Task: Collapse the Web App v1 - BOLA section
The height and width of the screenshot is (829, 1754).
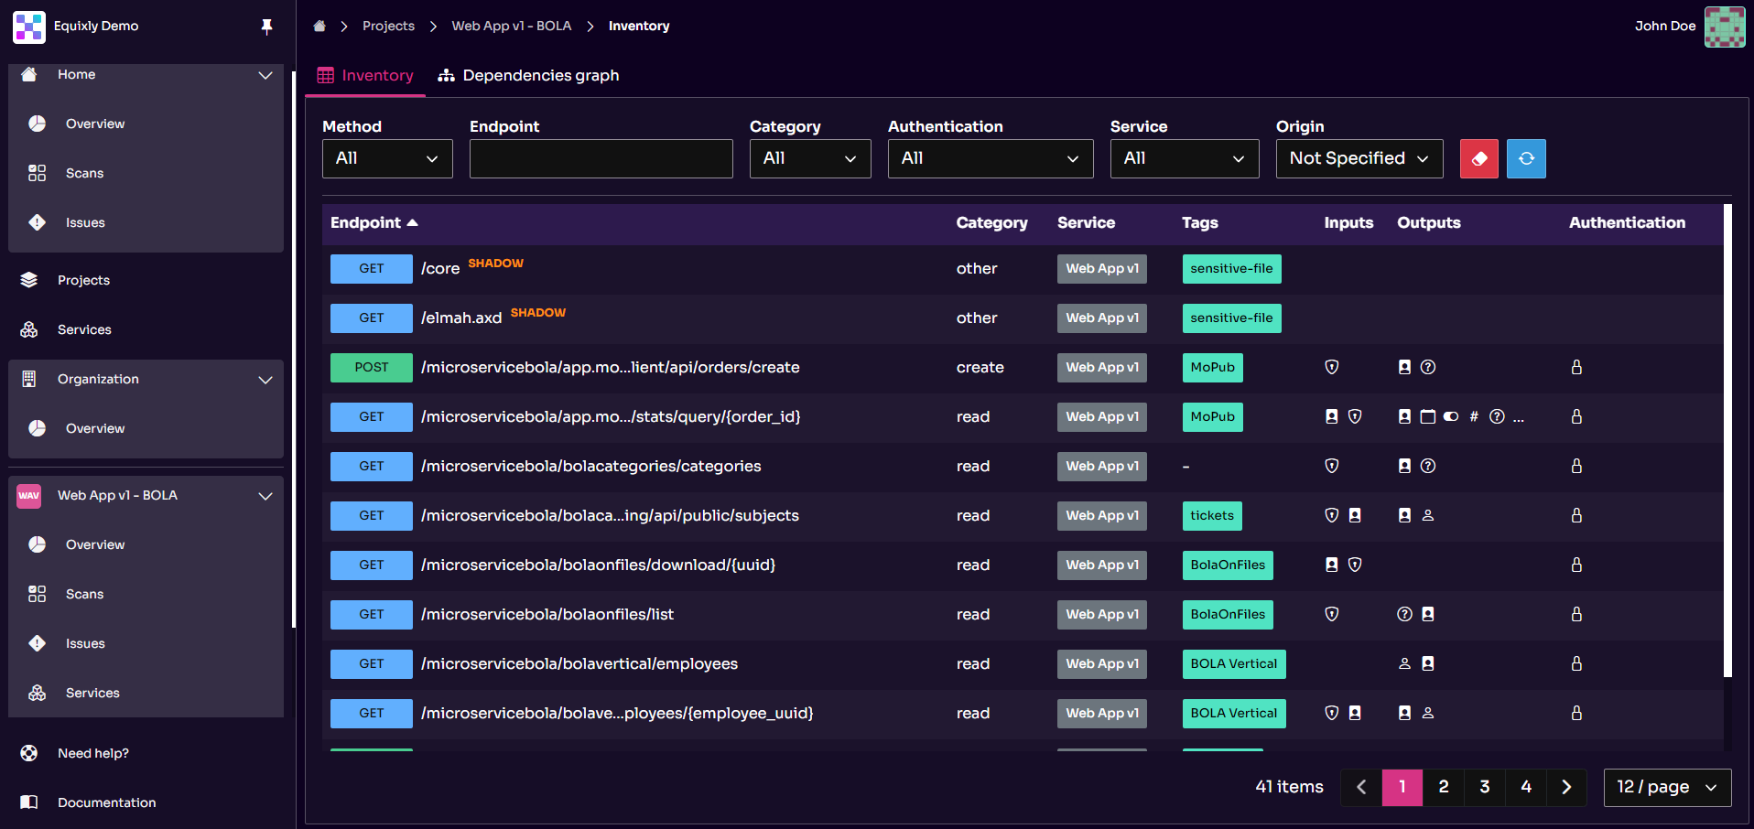Action: [265, 496]
